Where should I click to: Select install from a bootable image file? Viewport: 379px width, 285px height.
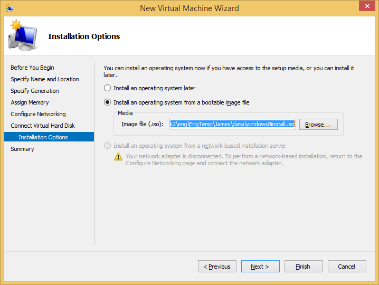pos(108,102)
